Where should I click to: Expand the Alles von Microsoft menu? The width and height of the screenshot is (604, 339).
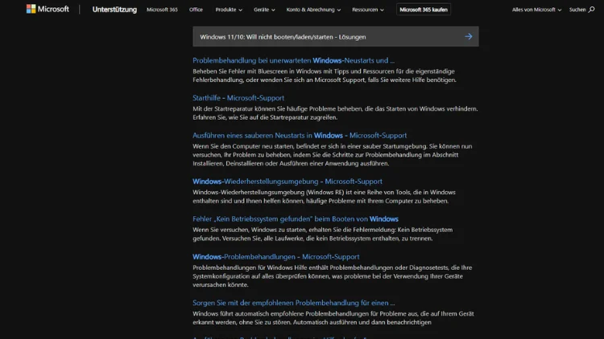pos(536,10)
